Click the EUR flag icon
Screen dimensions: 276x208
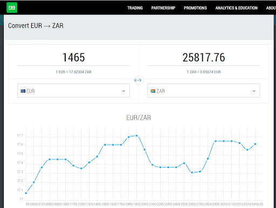click(x=23, y=91)
